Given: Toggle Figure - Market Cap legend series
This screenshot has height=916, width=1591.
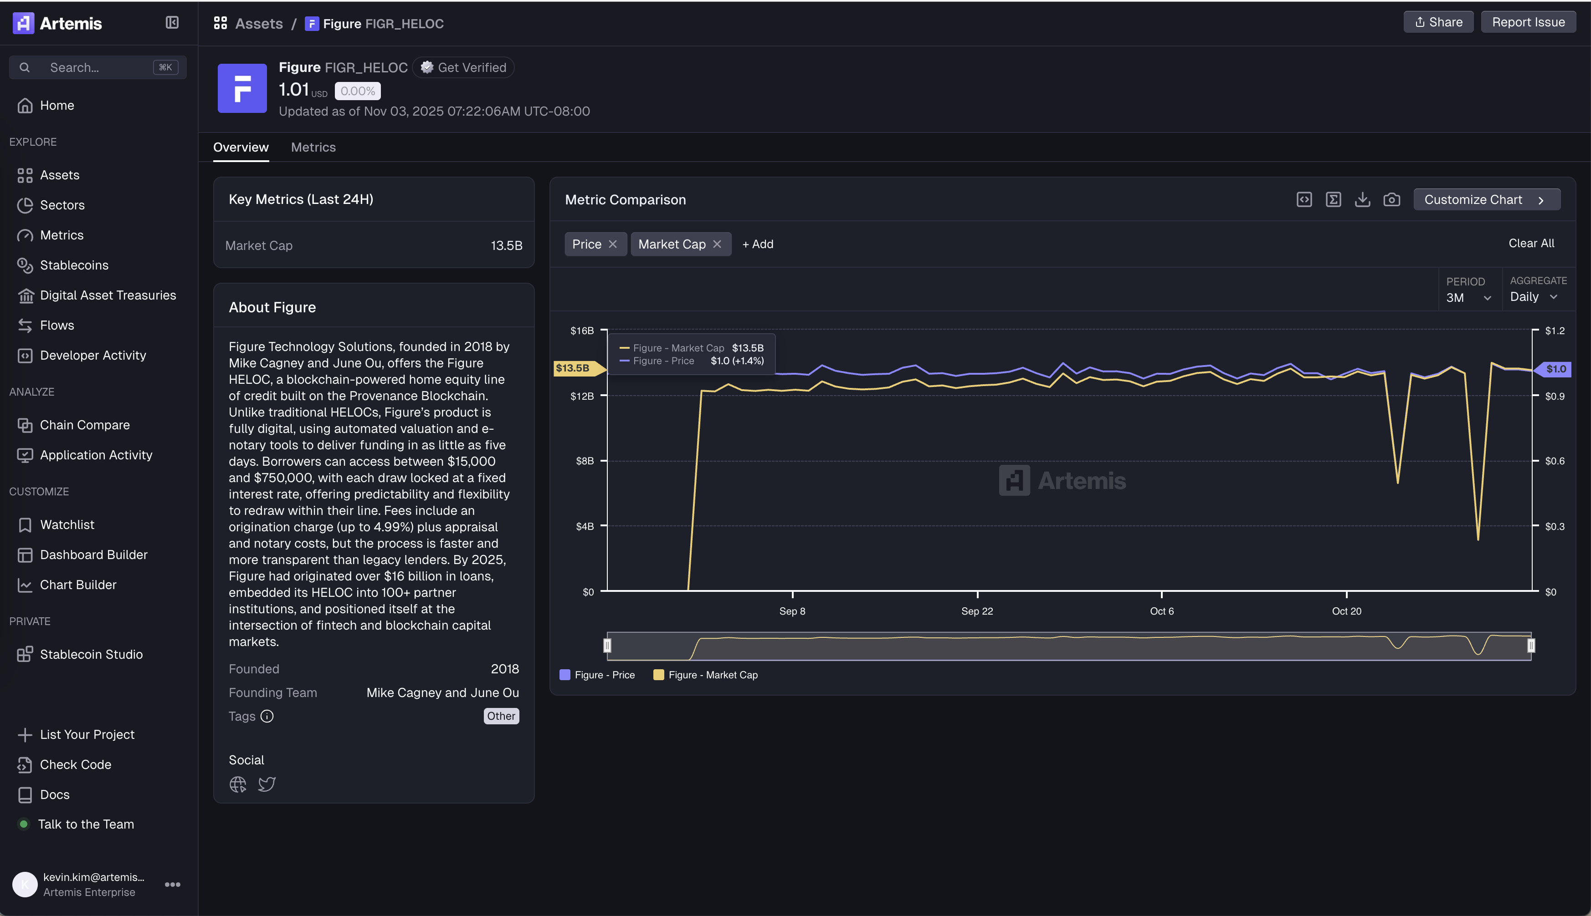Looking at the screenshot, I should [705, 674].
